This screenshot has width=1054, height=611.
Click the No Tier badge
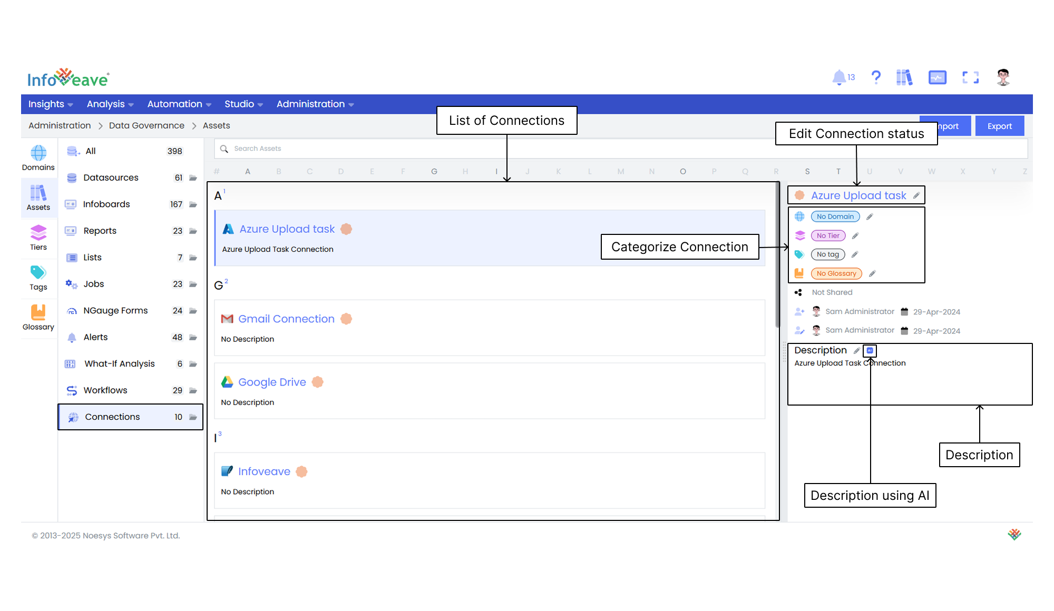[x=828, y=235]
